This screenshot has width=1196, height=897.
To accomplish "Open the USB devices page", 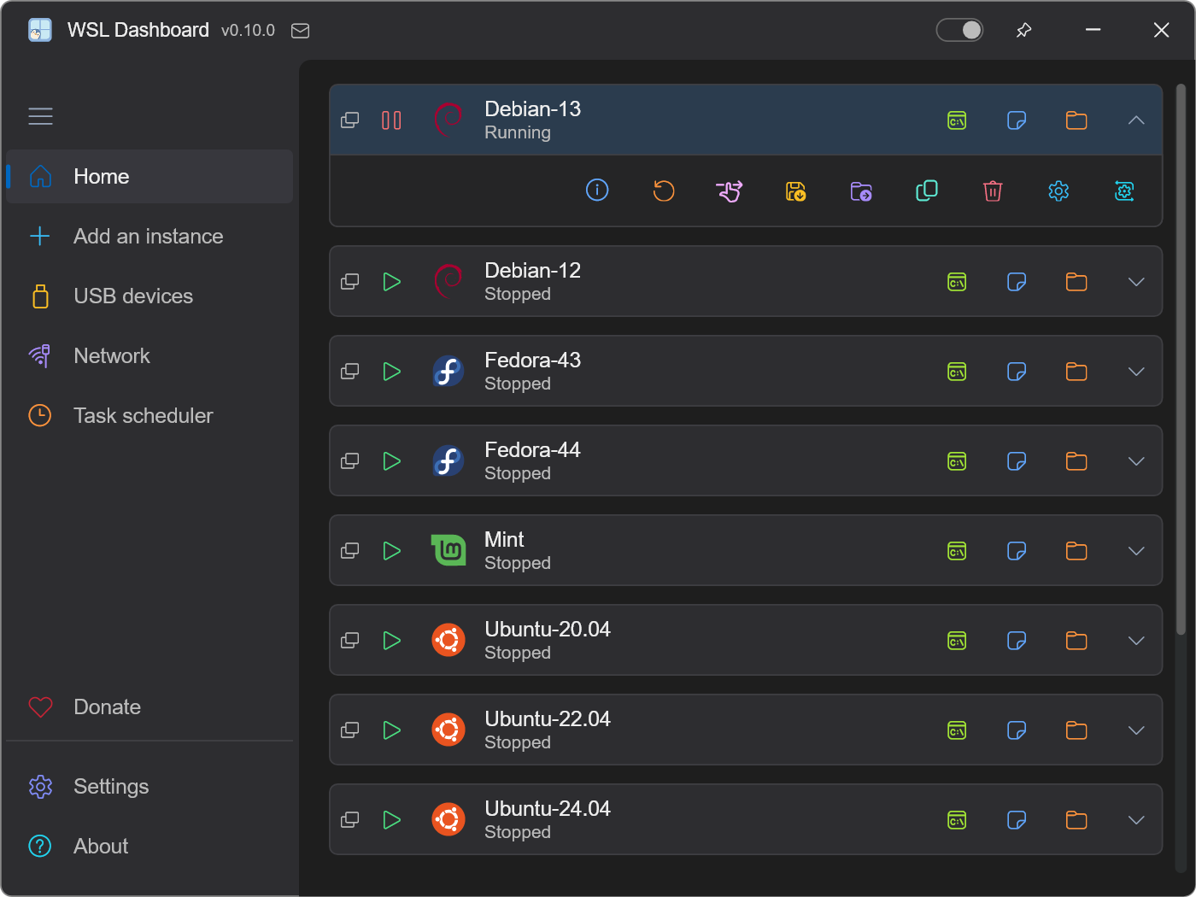I will 149,296.
